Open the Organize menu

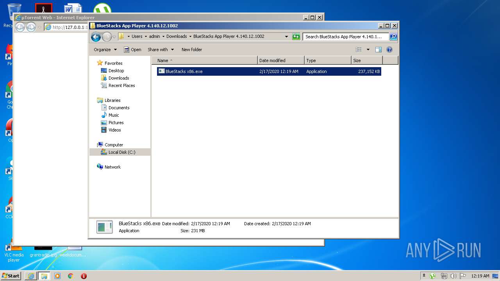[105, 50]
